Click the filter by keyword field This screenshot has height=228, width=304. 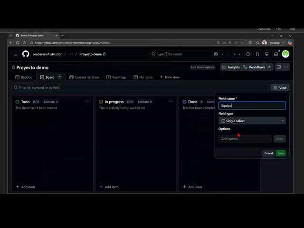click(x=140, y=87)
